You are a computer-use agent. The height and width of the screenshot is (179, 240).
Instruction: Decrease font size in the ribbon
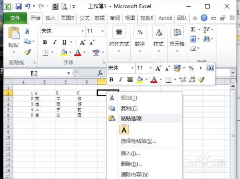click(92, 42)
